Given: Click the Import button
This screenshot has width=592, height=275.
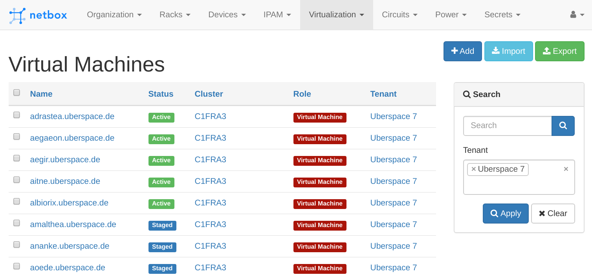Looking at the screenshot, I should coord(509,51).
